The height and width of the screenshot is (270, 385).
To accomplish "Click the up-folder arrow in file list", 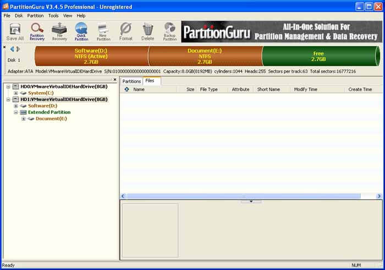I will coord(127,89).
